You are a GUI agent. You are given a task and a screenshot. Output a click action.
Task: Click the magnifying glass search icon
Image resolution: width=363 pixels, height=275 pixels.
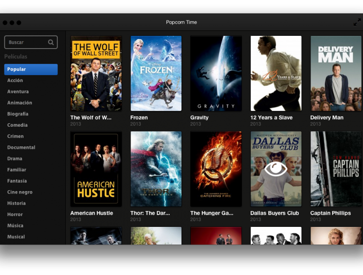51,43
